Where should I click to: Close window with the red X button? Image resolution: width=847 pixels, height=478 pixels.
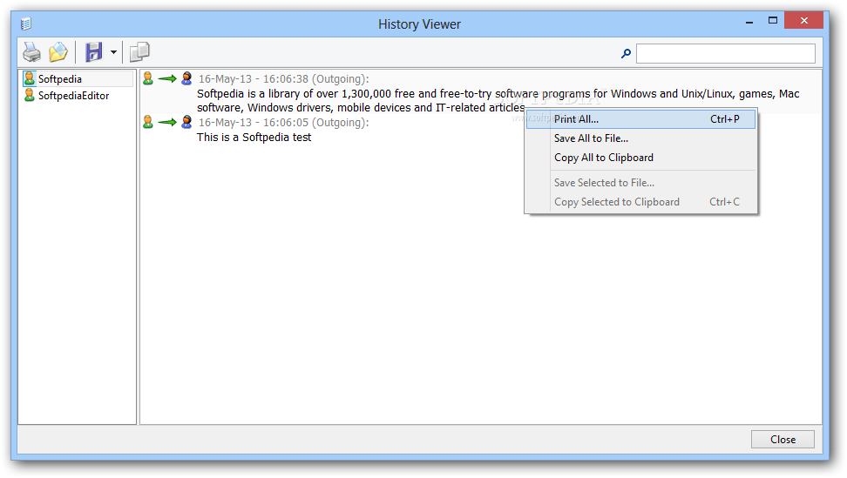(x=803, y=21)
